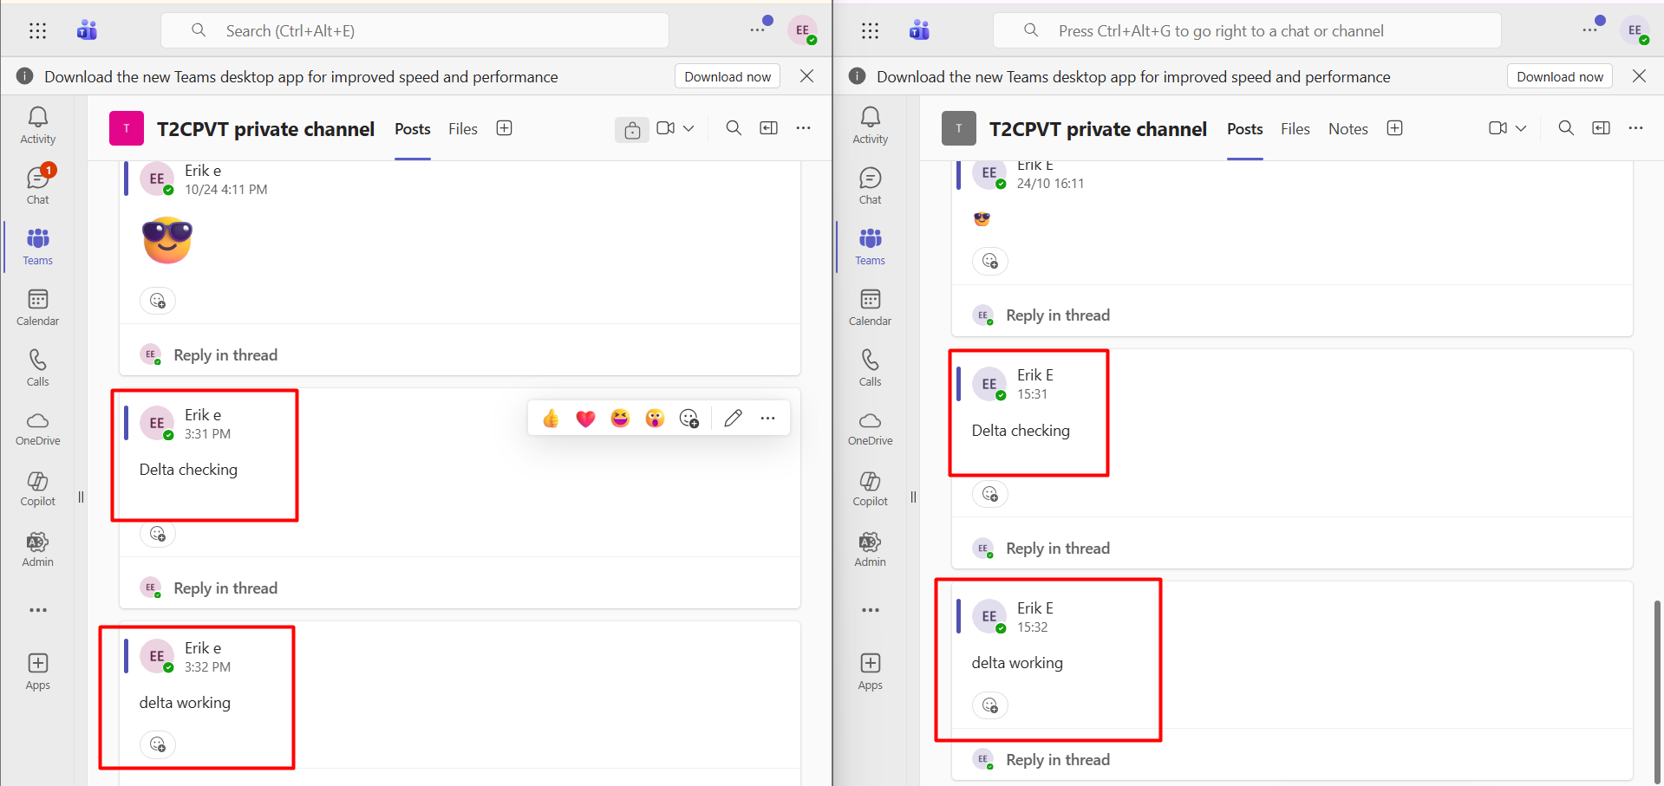
Task: Open the Admin center icon
Action: [x=36, y=549]
